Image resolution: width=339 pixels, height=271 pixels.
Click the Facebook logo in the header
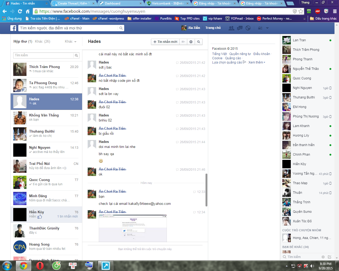coord(13,28)
